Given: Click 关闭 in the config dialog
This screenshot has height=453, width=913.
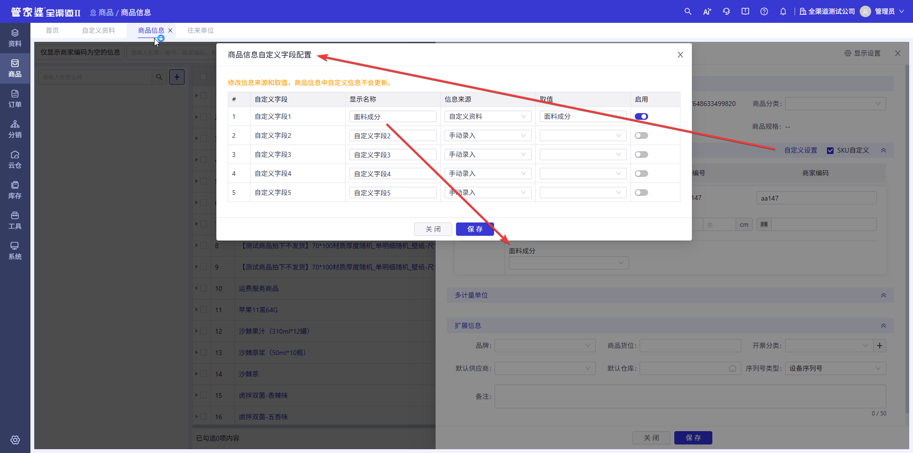Looking at the screenshot, I should tap(433, 229).
